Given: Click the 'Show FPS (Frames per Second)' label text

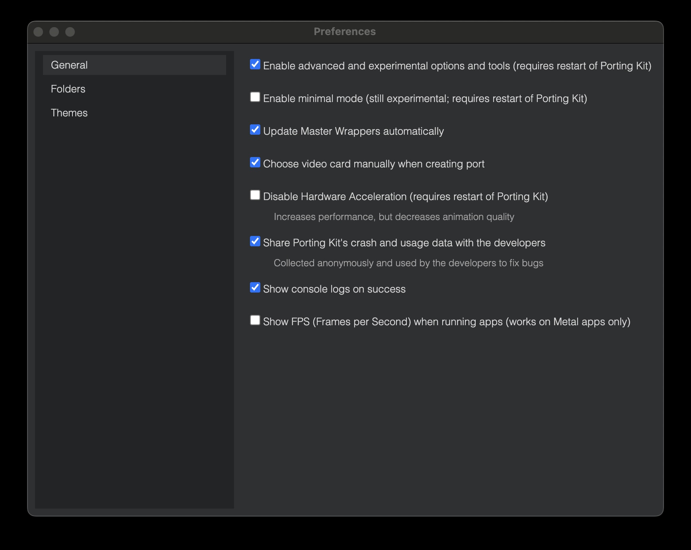Looking at the screenshot, I should click(447, 322).
